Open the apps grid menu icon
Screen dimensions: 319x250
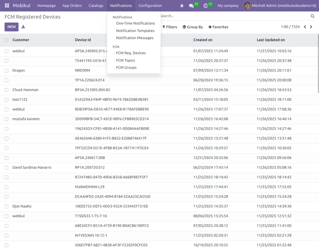click(x=7, y=6)
